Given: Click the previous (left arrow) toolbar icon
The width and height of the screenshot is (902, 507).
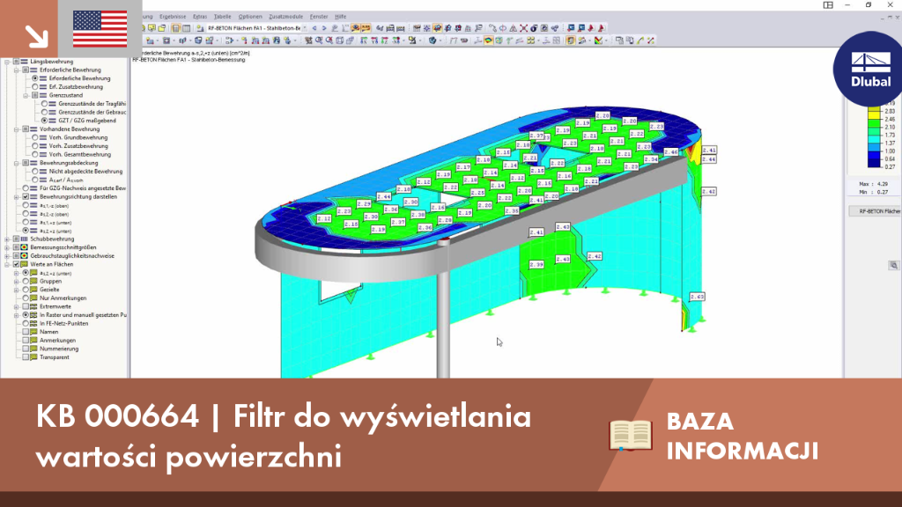Looking at the screenshot, I should (314, 28).
